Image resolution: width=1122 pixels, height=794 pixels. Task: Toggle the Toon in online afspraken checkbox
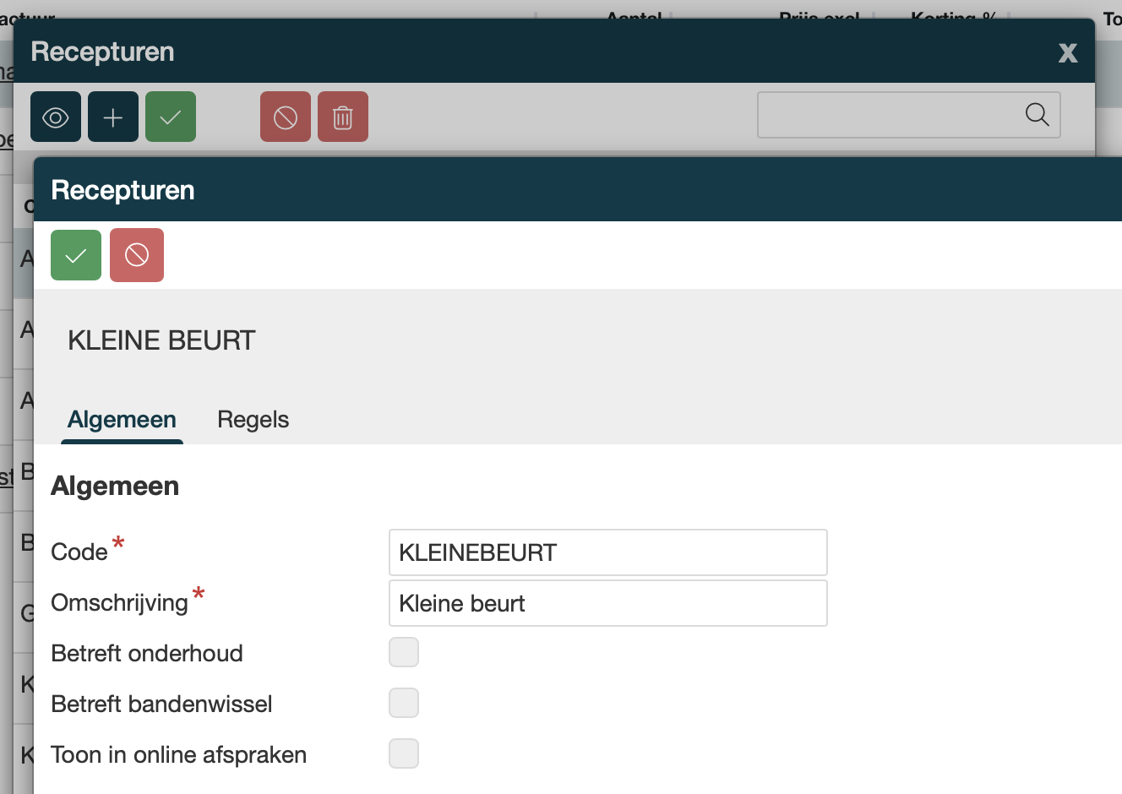(x=404, y=754)
